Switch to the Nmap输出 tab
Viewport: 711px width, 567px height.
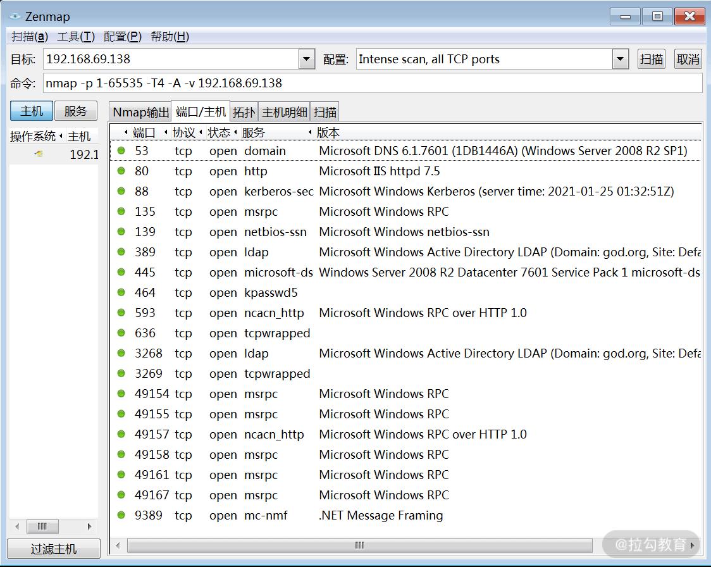pos(140,112)
